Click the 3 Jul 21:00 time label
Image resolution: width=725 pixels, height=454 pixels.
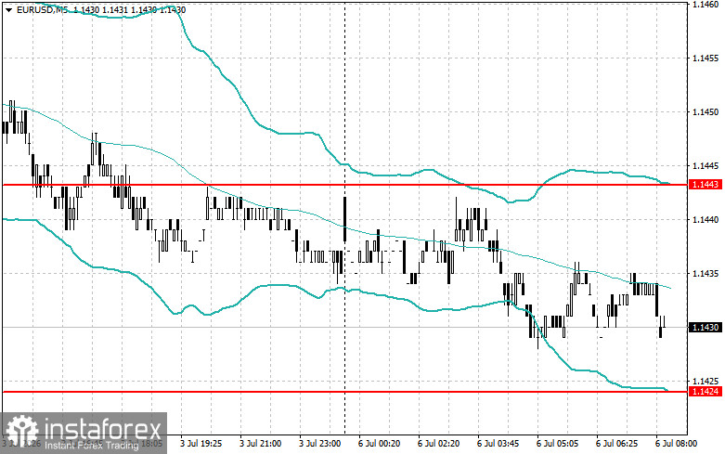coord(260,444)
